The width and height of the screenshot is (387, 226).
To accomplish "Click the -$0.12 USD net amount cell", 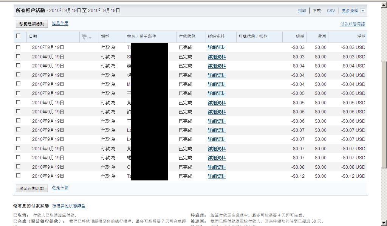I will point(353,176).
